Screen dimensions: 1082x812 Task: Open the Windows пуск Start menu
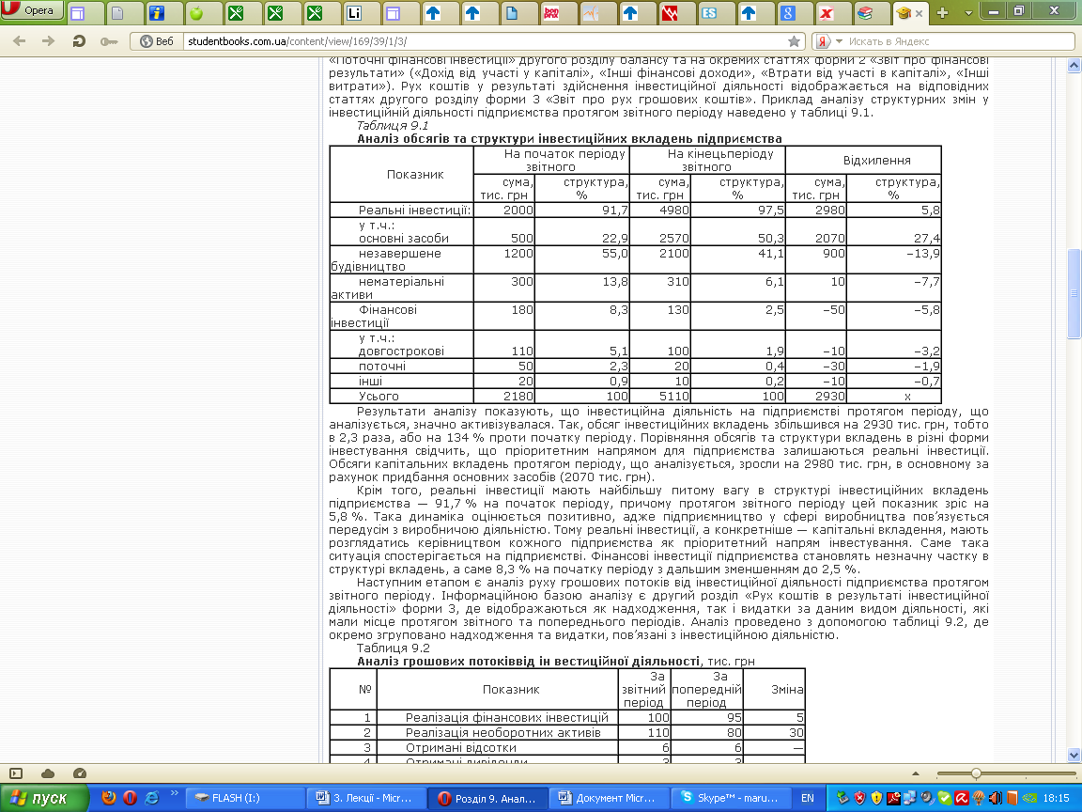pyautogui.click(x=44, y=798)
